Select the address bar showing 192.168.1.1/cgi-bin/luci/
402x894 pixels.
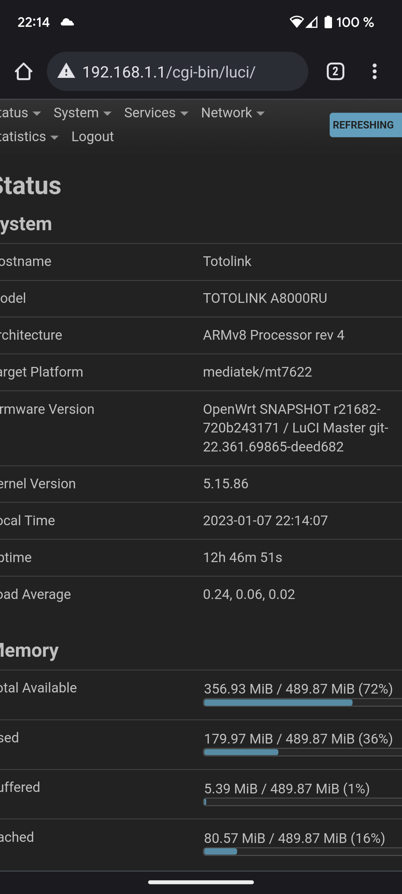coord(177,72)
